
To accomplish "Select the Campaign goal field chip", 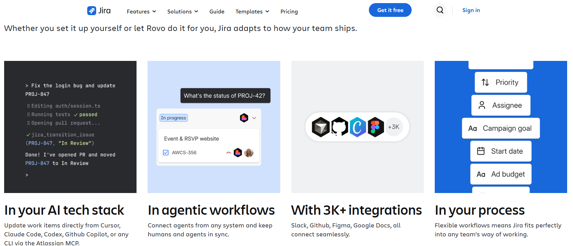I will click(501, 128).
